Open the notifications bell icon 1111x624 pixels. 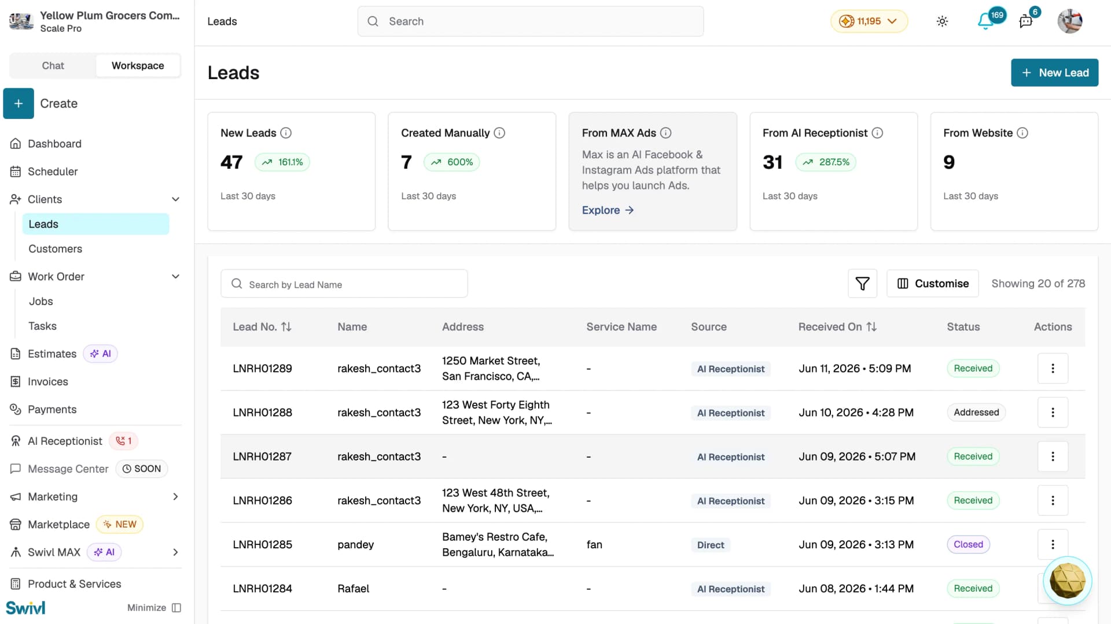[985, 21]
